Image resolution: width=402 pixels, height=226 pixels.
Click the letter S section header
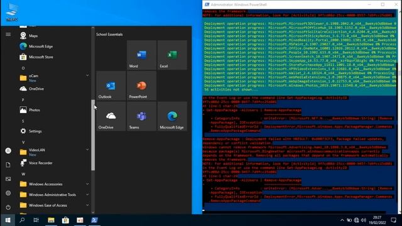[x=23, y=121]
